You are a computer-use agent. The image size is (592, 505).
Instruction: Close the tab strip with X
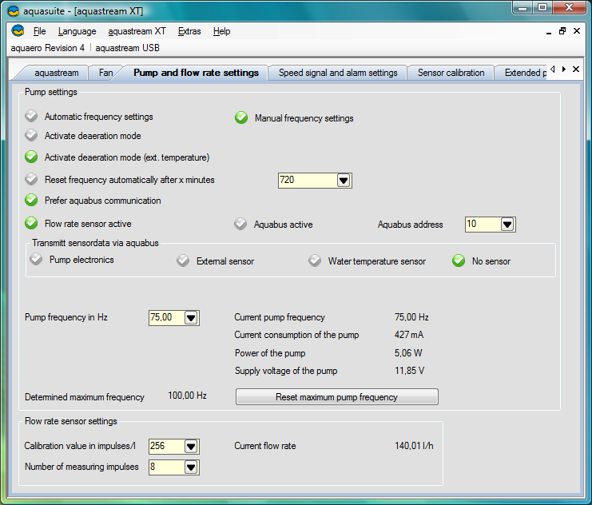click(576, 70)
